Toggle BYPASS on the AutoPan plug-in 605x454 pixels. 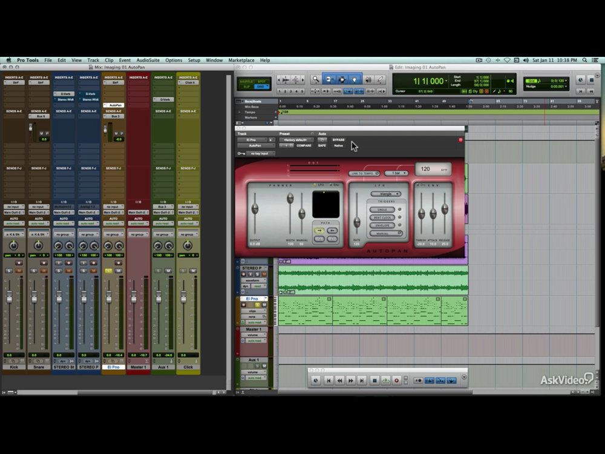click(338, 140)
